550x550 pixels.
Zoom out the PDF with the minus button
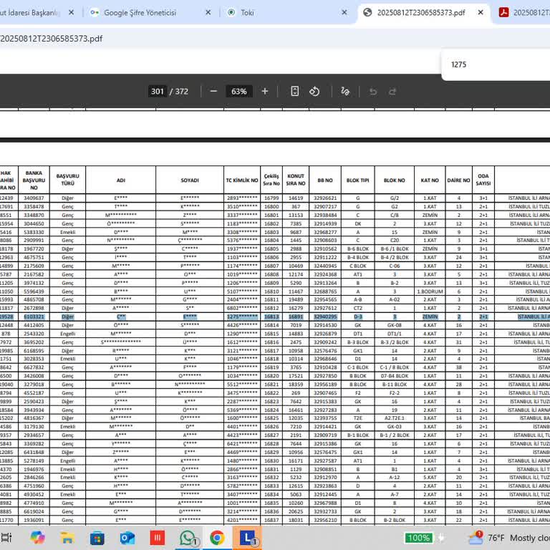coord(213,92)
